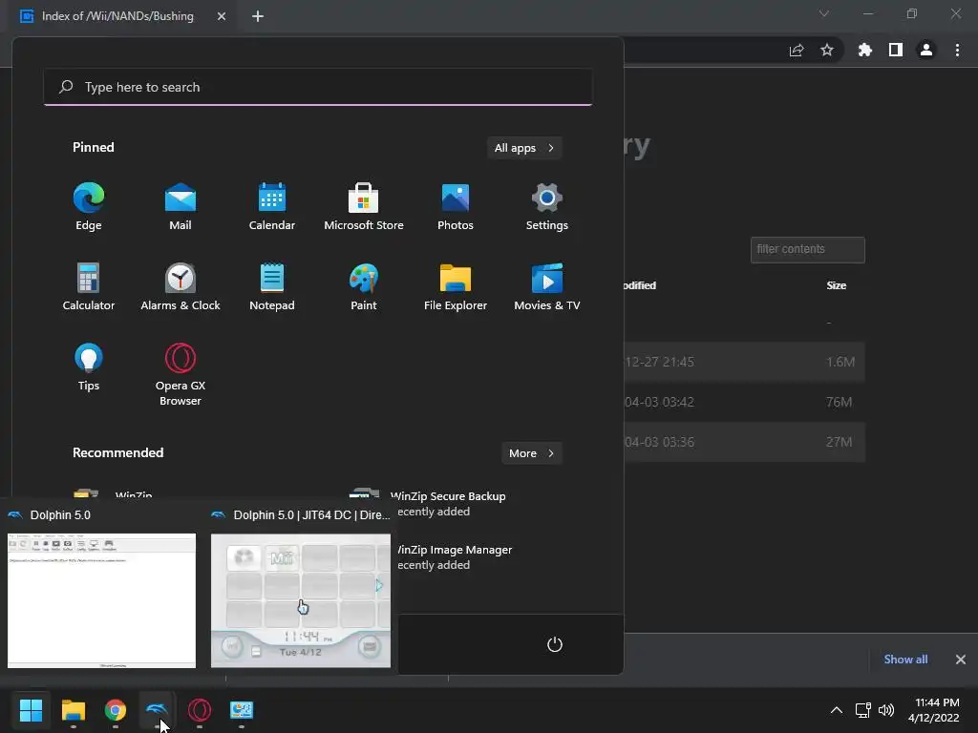The image size is (978, 733).
Task: Launch Calculator
Action: 89,286
